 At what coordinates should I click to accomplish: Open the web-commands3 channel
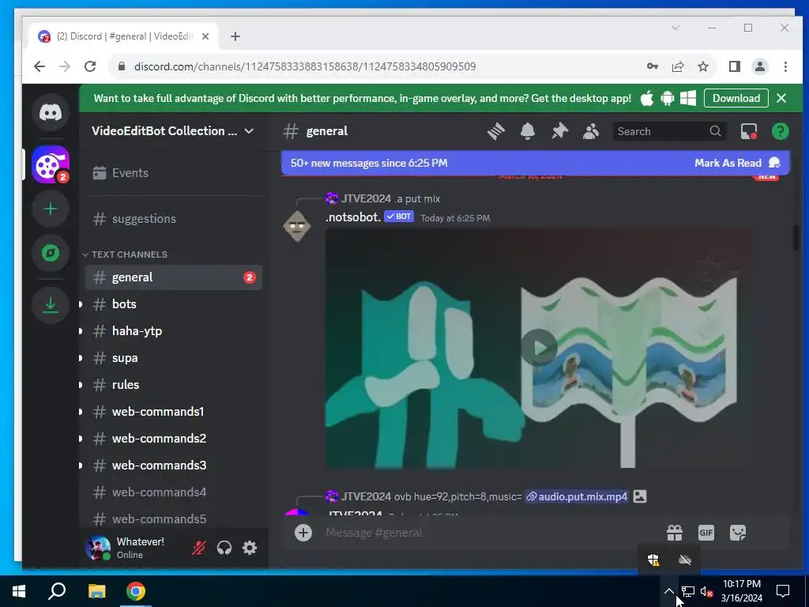(x=173, y=465)
